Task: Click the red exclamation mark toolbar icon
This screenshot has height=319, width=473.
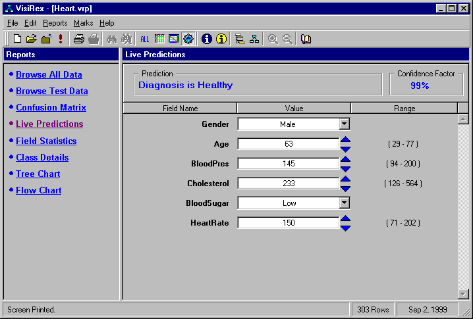Action: 61,39
